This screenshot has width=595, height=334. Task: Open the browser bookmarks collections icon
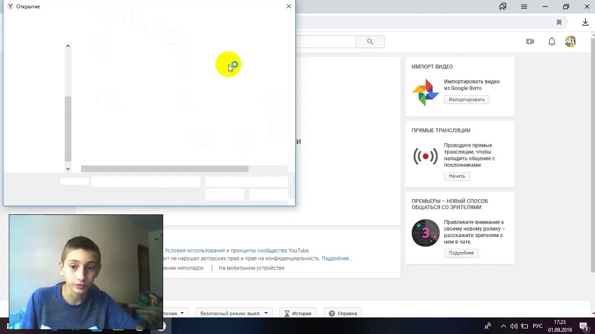(x=502, y=6)
